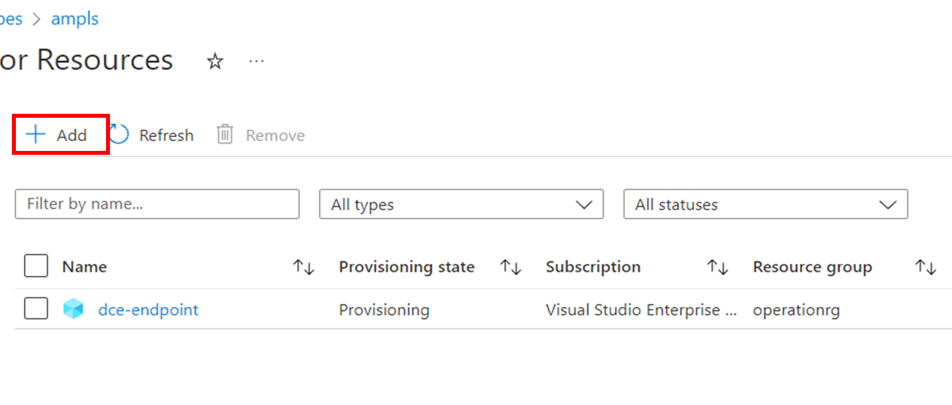
Task: Open the dce-endpoint resource link
Action: point(148,309)
